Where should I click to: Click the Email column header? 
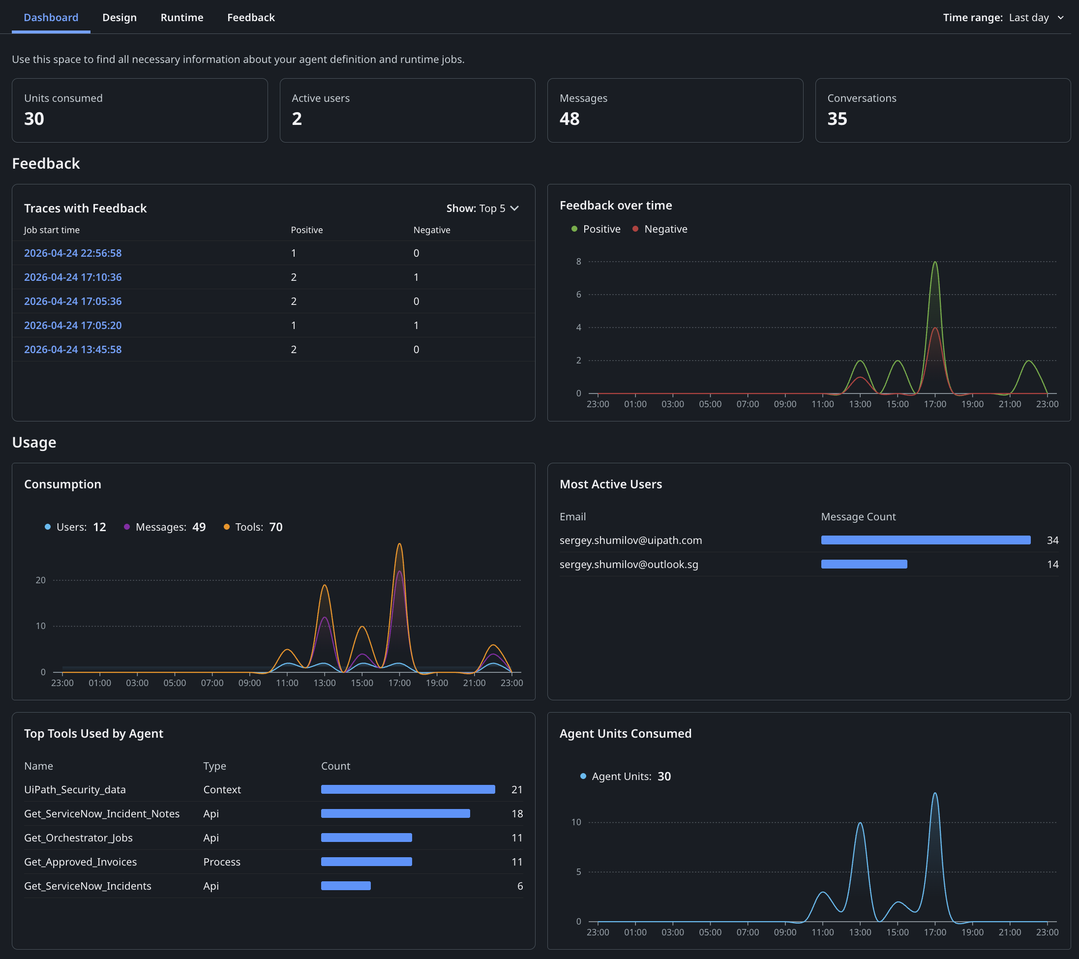point(573,517)
